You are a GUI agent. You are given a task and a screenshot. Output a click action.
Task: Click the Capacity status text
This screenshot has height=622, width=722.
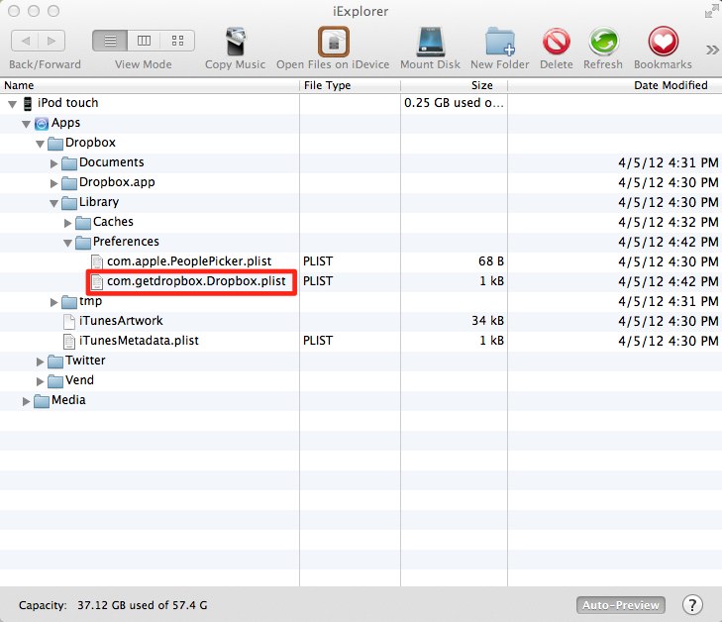[113, 605]
